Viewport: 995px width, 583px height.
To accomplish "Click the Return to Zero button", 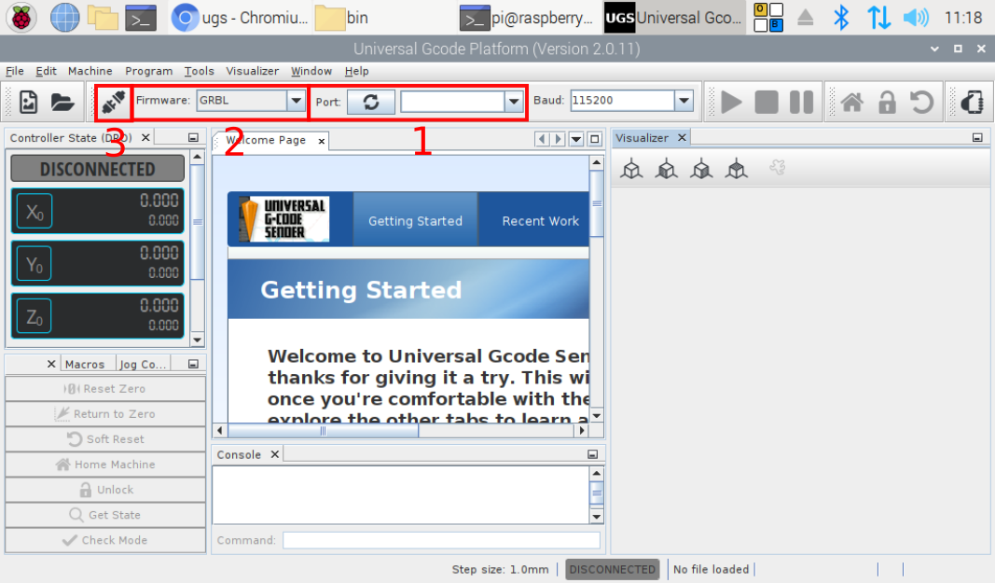I will pyautogui.click(x=105, y=414).
